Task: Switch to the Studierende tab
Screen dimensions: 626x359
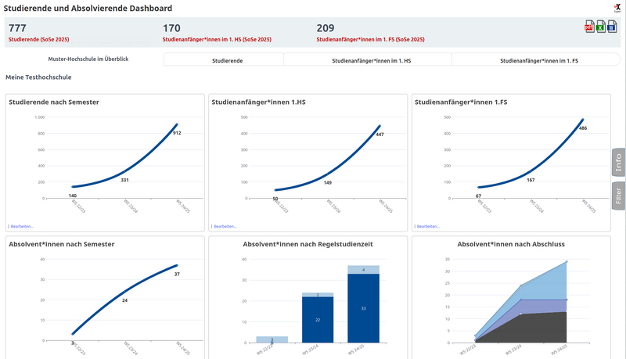Action: (223, 59)
